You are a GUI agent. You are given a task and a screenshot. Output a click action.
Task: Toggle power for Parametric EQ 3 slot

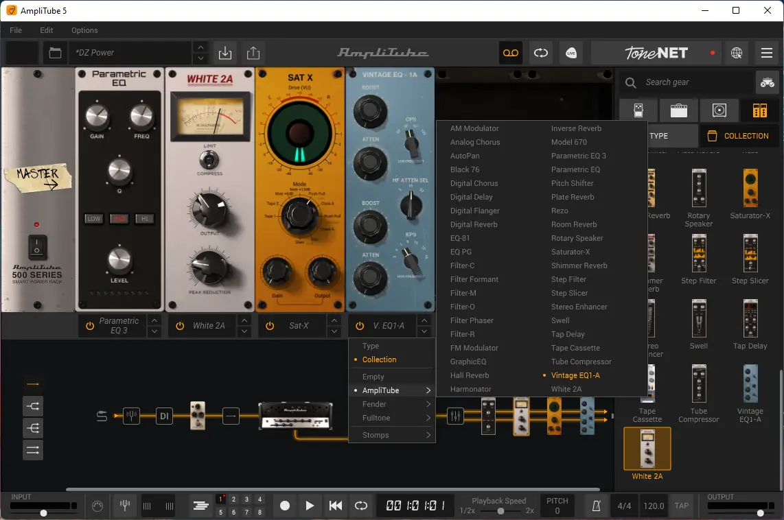click(90, 326)
